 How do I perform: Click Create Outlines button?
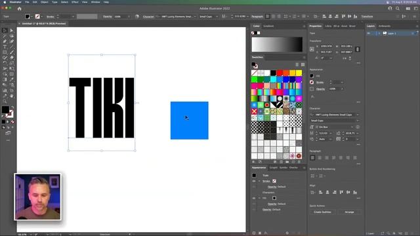(322, 212)
